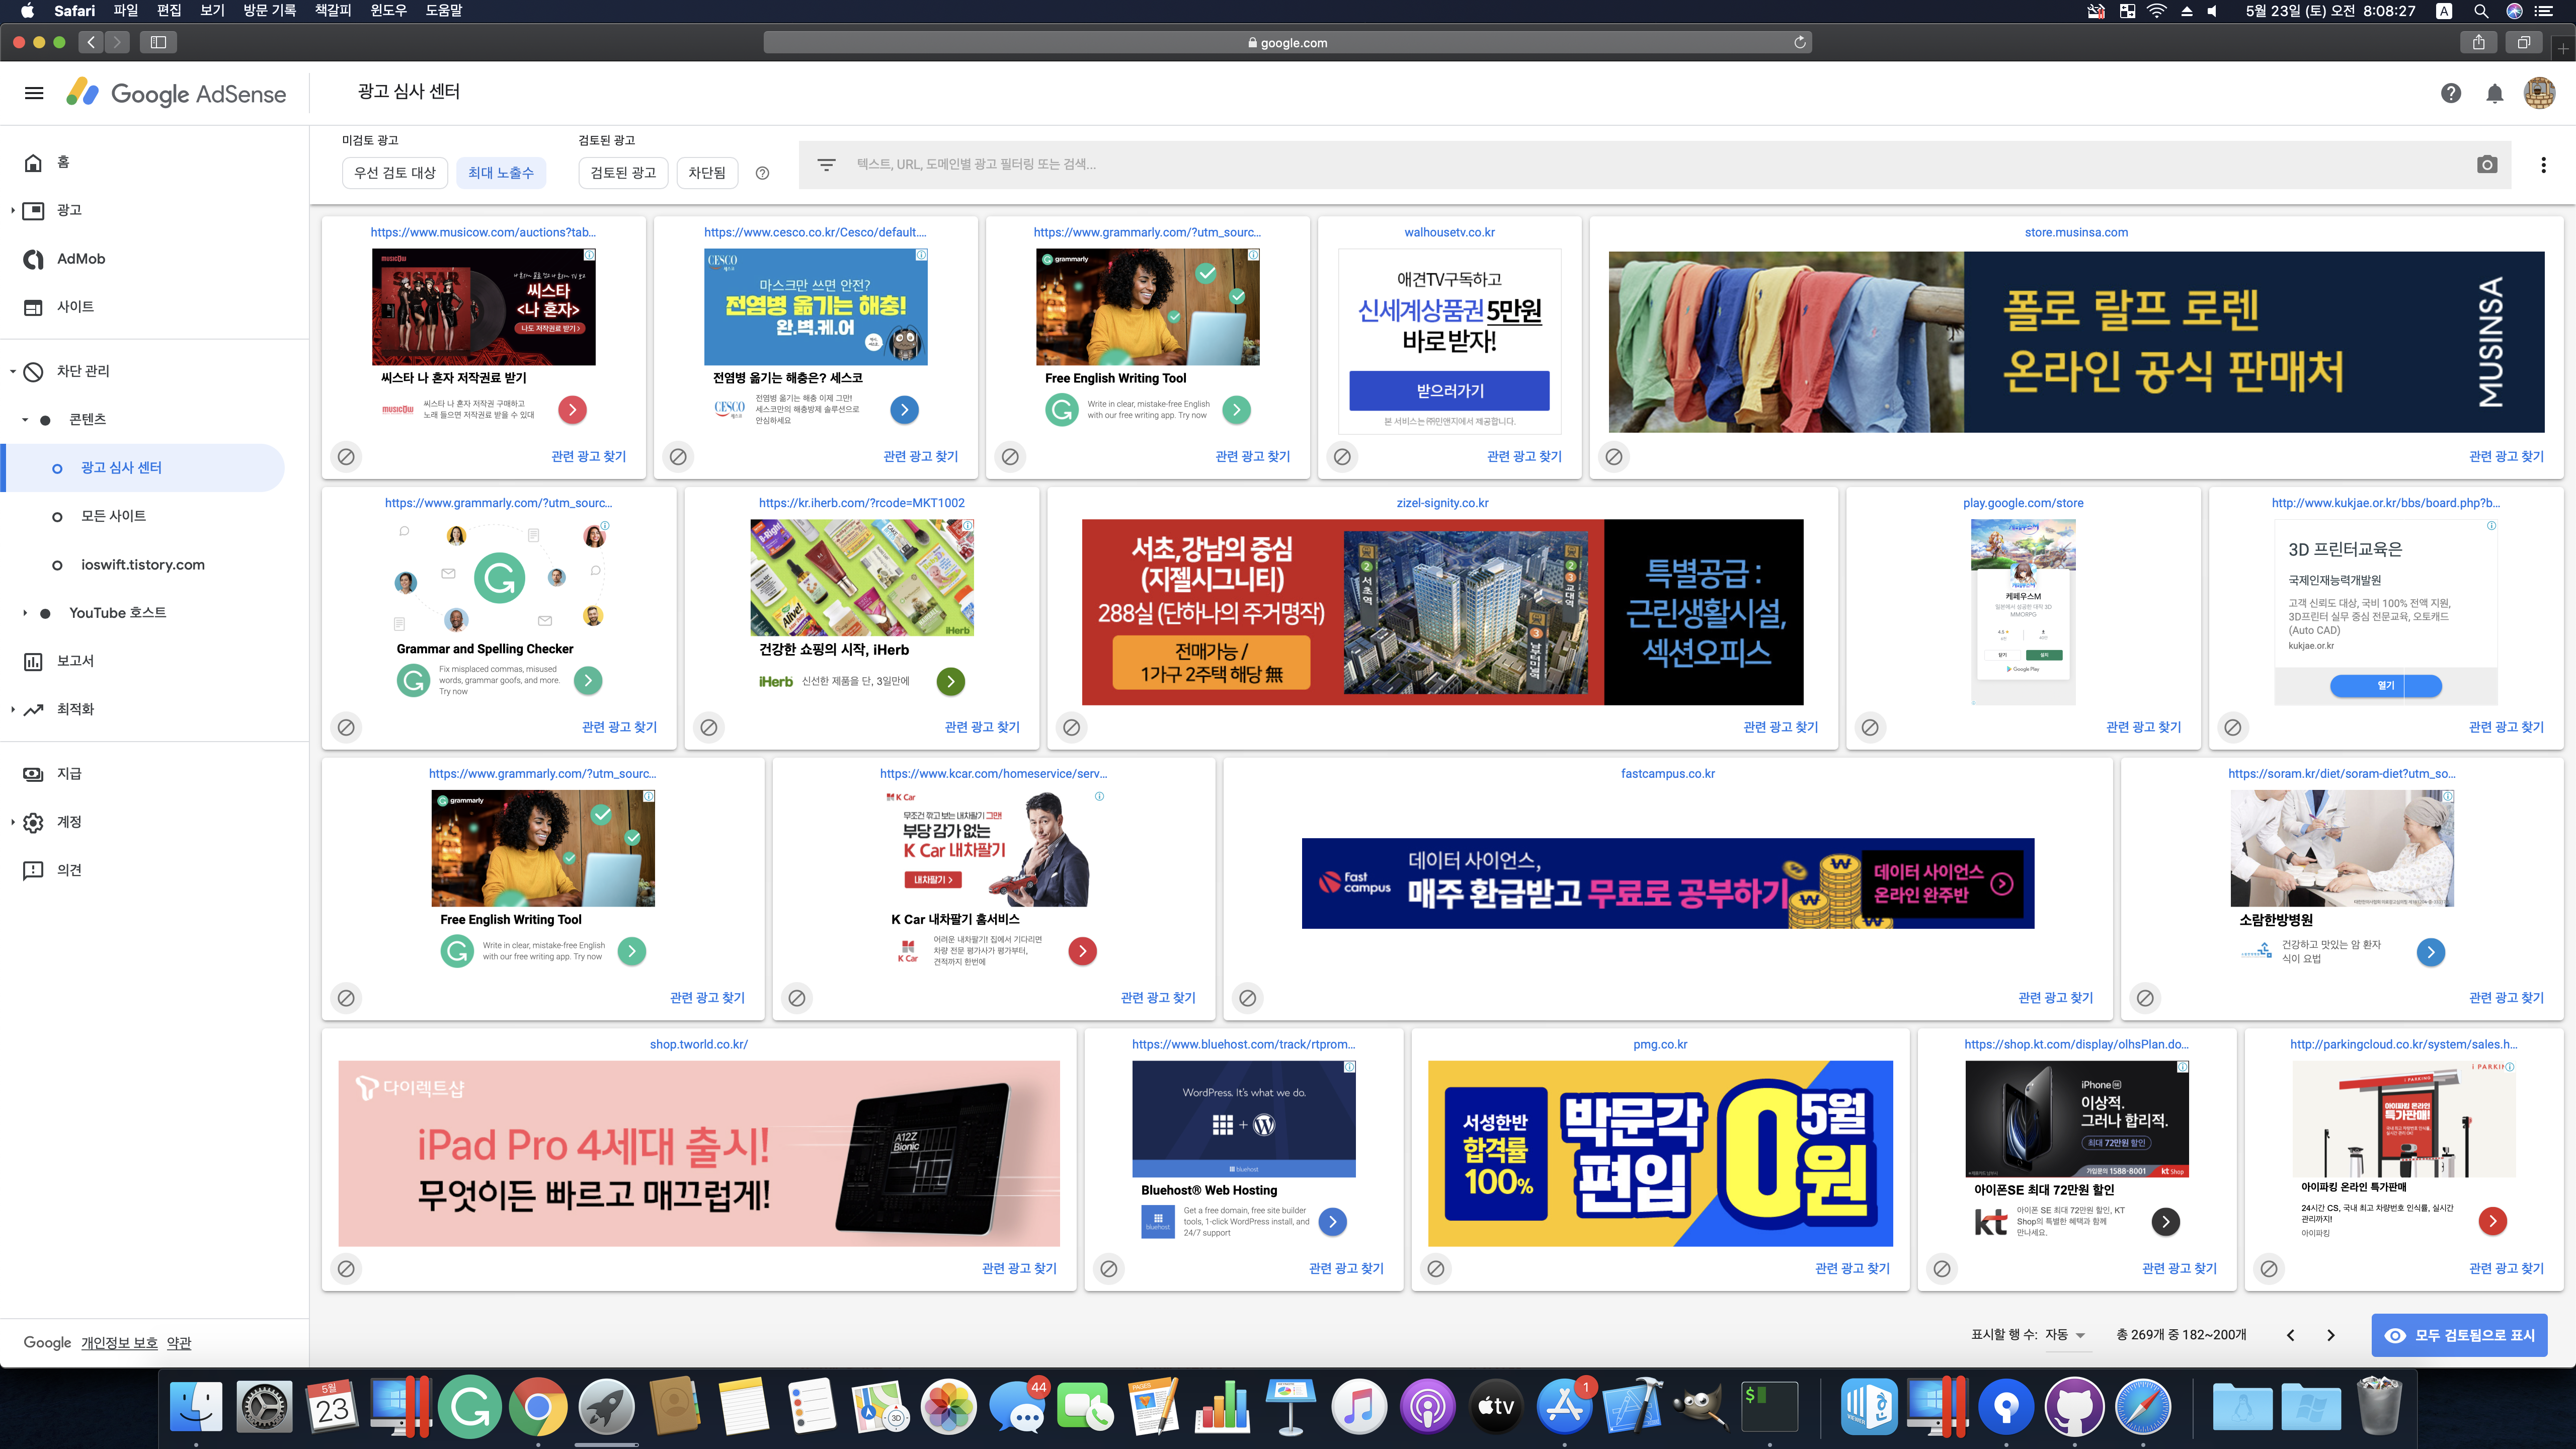Go to next page of ads
Screen dimensions: 2576x1449
[2330, 1335]
